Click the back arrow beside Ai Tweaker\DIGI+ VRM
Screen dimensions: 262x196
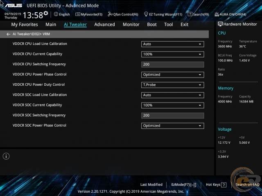pos(8,34)
